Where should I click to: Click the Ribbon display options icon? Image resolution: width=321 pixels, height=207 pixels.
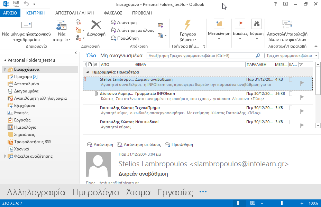pos(285,4)
